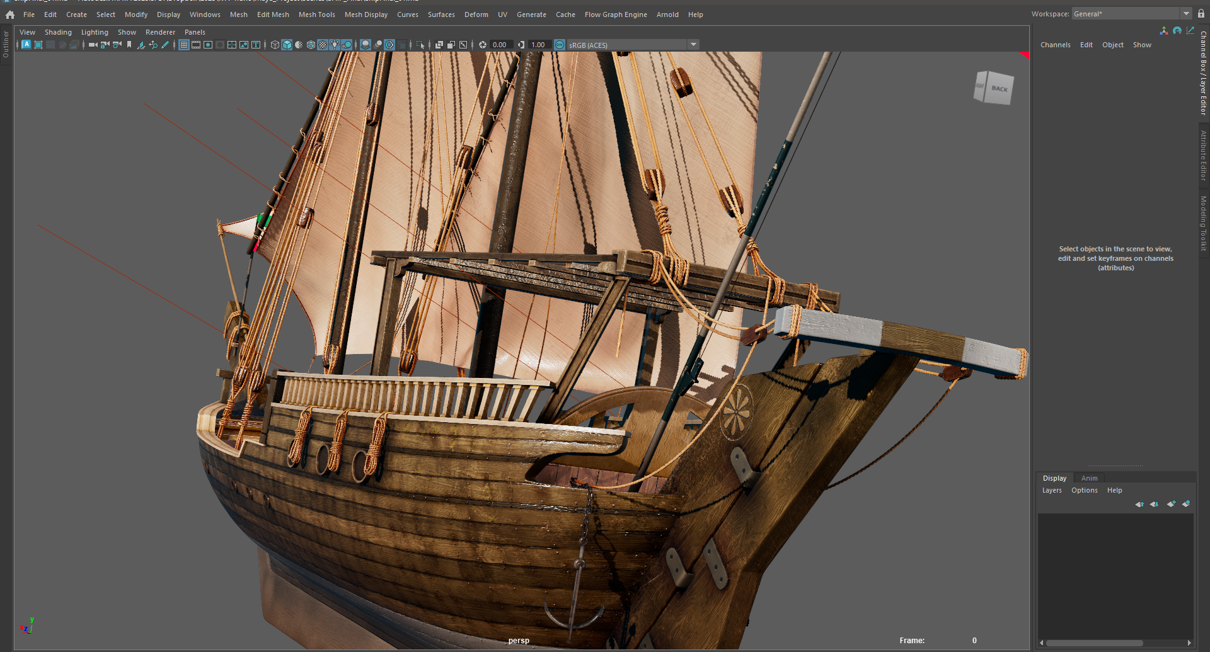Select the Wireframe display icon
Screen dimensions: 1210x652
[x=275, y=45]
